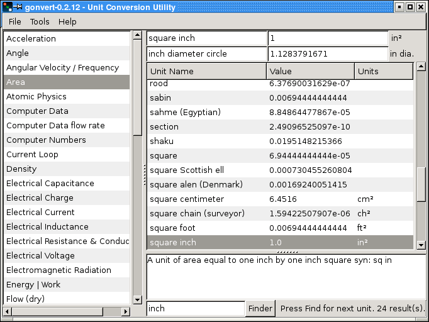The width and height of the screenshot is (429, 322).
Task: Click the inch diameter circle name field
Action: (x=207, y=54)
